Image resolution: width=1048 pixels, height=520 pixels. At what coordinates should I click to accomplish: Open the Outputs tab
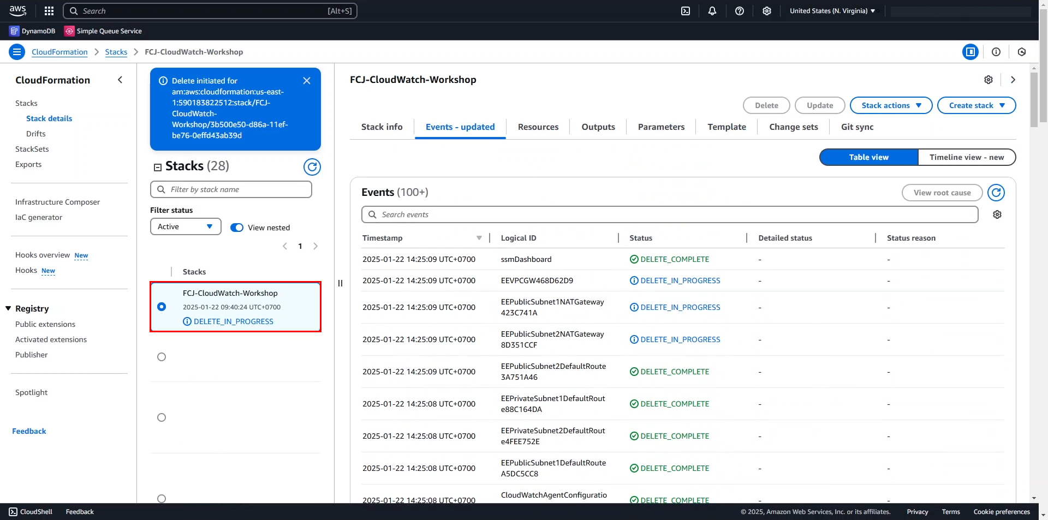tap(598, 127)
